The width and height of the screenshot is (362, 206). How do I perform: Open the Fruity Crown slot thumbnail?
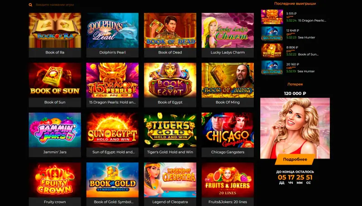click(x=55, y=180)
